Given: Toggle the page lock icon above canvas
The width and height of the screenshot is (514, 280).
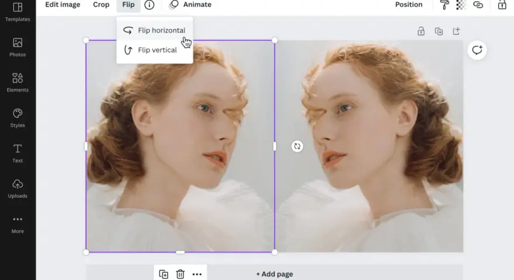Looking at the screenshot, I should [421, 31].
